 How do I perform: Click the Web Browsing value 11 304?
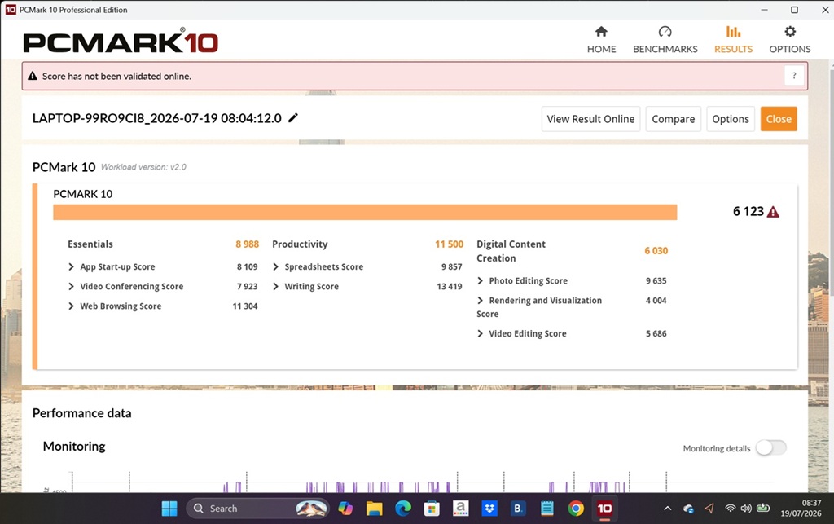point(244,306)
